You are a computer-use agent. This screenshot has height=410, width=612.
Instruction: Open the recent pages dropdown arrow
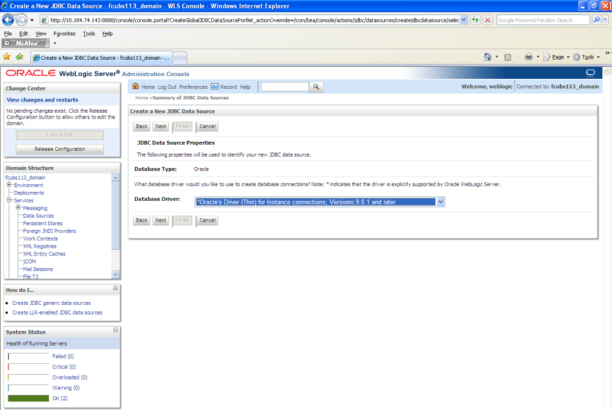pyautogui.click(x=32, y=20)
